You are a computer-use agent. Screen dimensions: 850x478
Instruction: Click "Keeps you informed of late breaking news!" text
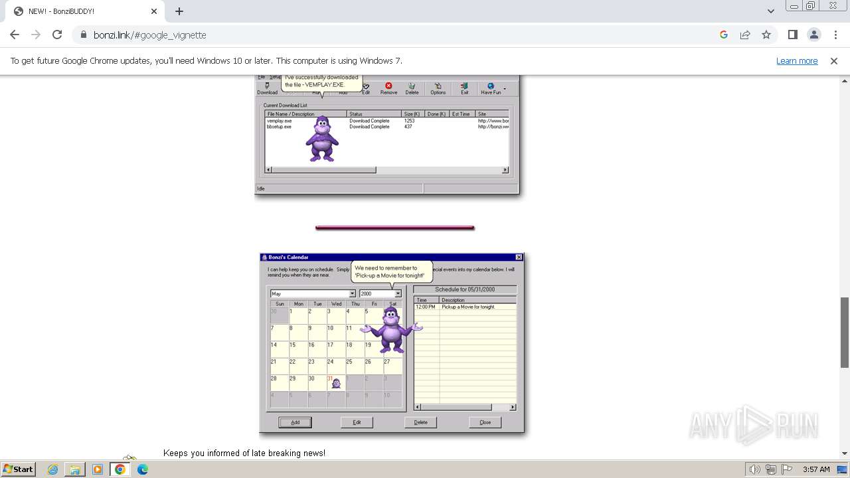pyautogui.click(x=244, y=453)
